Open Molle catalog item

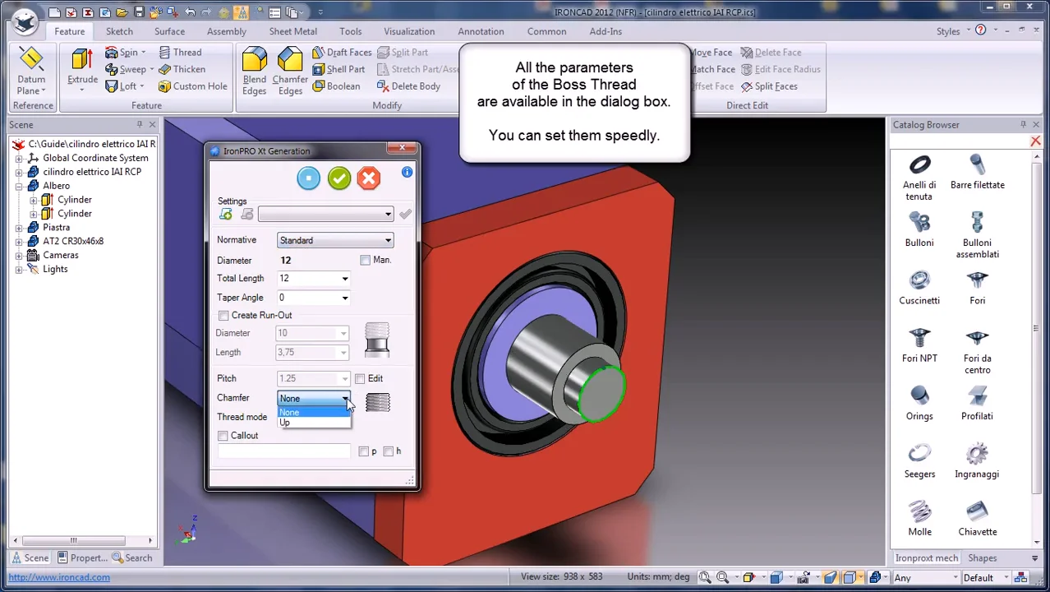coord(919,519)
